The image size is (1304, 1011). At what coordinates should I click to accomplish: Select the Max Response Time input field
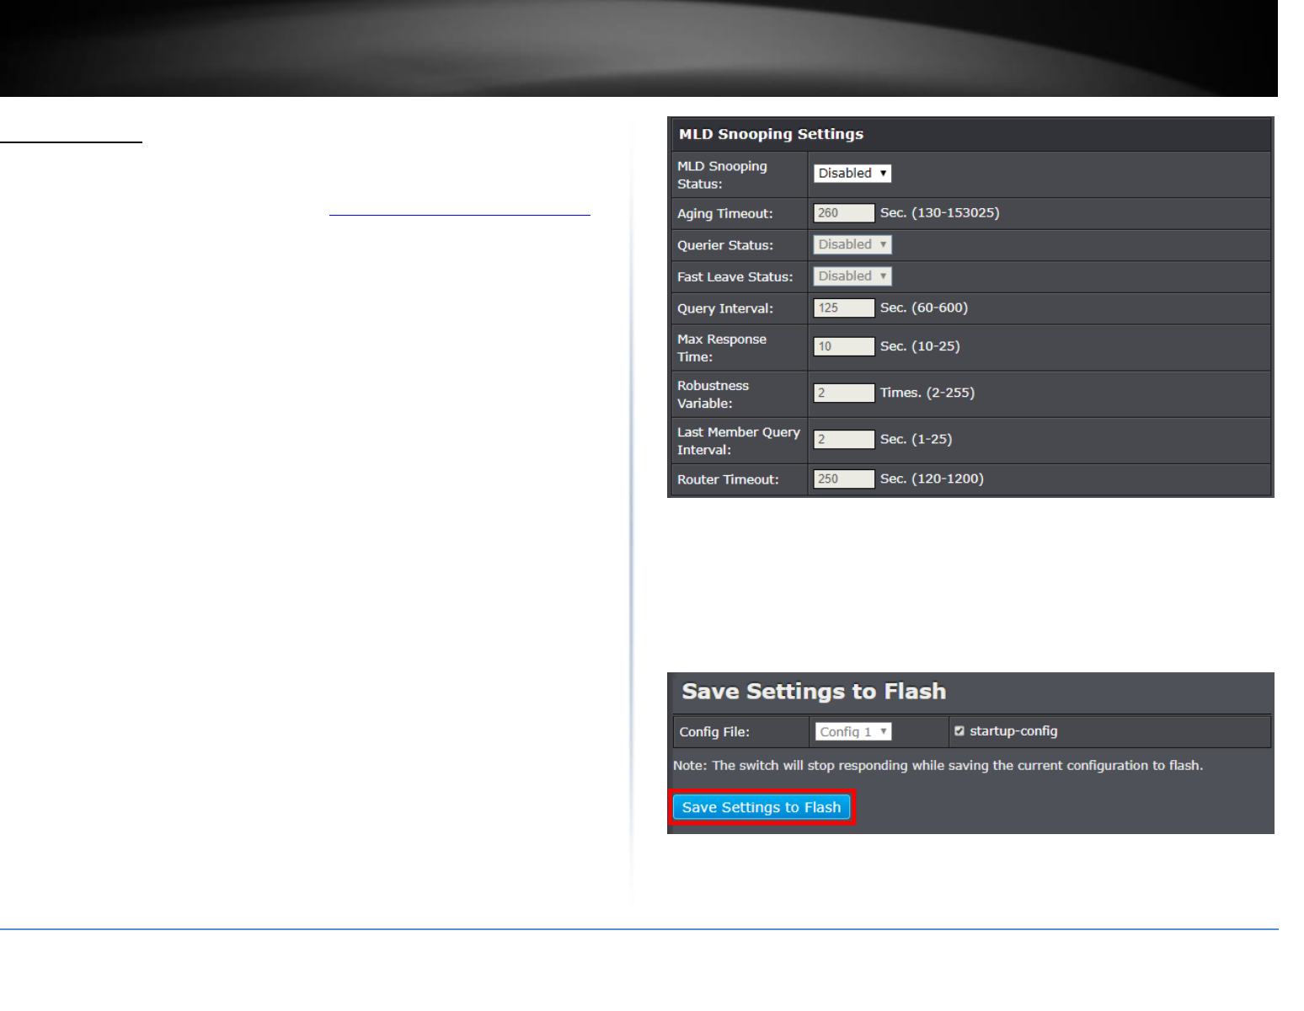843,346
